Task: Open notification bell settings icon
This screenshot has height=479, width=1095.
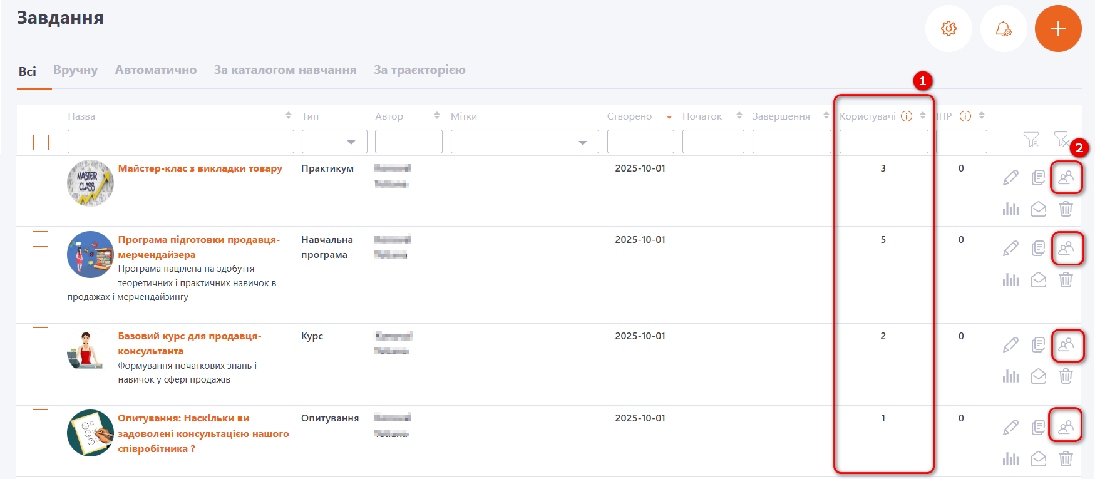Action: tap(1003, 29)
